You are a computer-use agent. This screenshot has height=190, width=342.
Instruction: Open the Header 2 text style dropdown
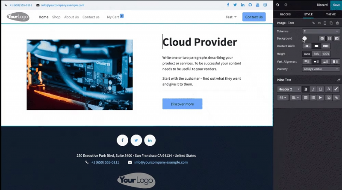click(289, 89)
